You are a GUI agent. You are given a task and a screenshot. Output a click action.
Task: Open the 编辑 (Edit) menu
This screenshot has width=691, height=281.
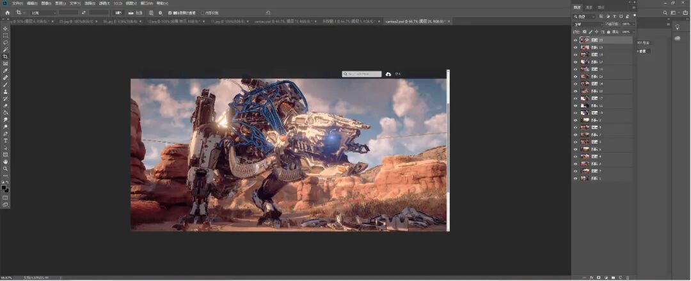pos(32,3)
